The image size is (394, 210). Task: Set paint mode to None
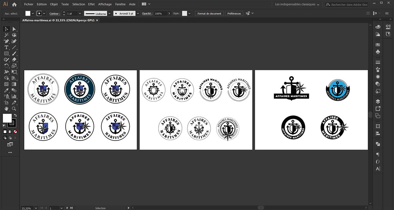(15, 132)
